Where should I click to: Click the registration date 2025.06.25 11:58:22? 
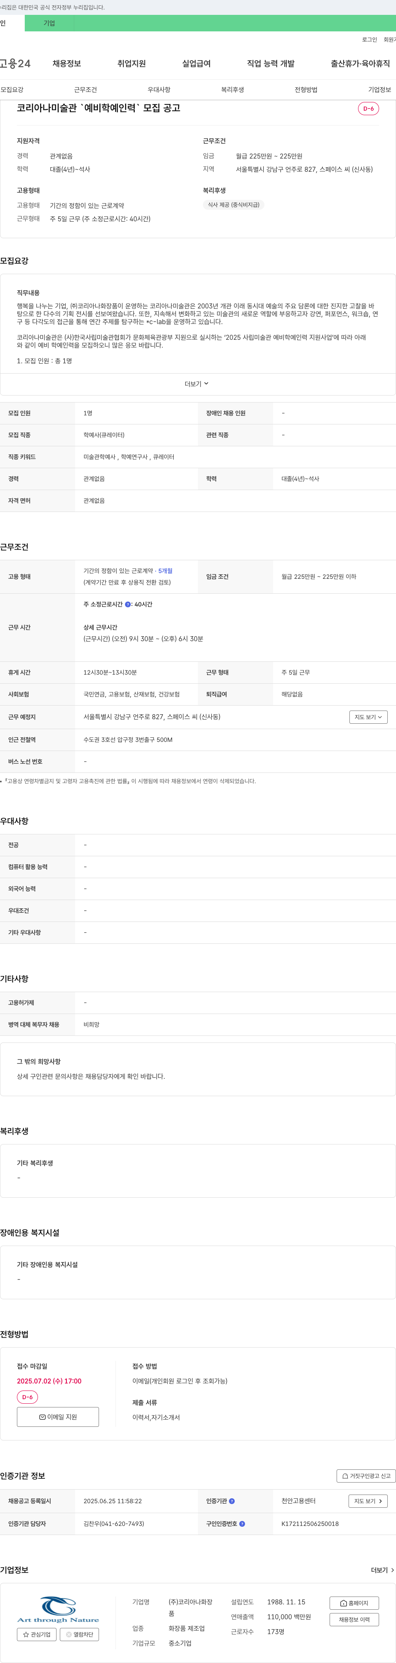point(112,1501)
